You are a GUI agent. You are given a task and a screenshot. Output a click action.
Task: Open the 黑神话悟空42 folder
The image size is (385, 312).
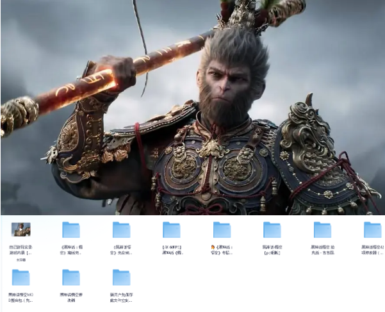point(372,230)
